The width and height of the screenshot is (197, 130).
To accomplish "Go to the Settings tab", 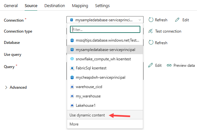I will click(x=102, y=6).
